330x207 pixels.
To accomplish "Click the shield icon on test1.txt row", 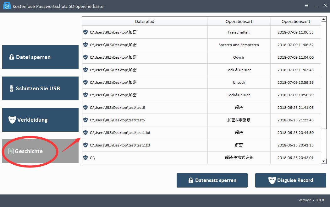I will pyautogui.click(x=85, y=132).
